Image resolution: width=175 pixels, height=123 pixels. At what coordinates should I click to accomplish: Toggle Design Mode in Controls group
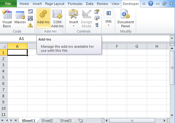tap(87, 18)
